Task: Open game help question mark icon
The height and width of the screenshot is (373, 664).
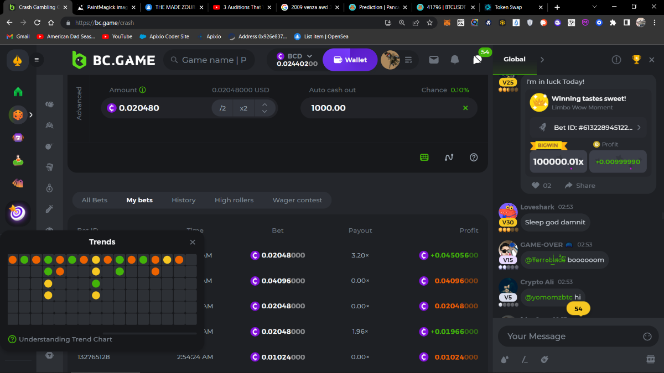Action: (474, 157)
